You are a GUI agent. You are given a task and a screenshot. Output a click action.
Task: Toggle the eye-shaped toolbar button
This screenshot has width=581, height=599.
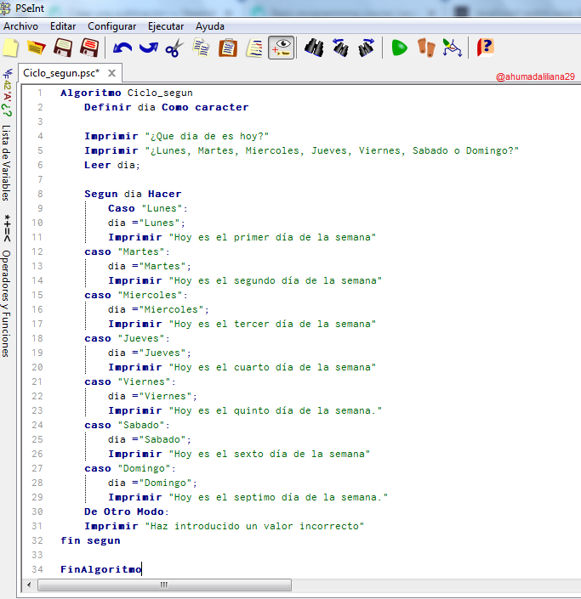281,48
